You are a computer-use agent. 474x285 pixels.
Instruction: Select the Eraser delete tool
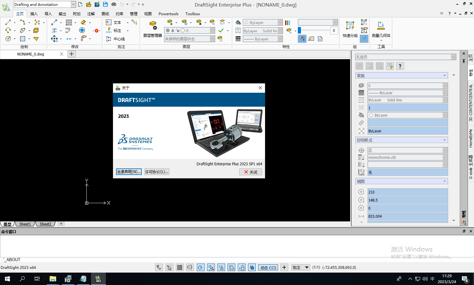[x=83, y=22]
